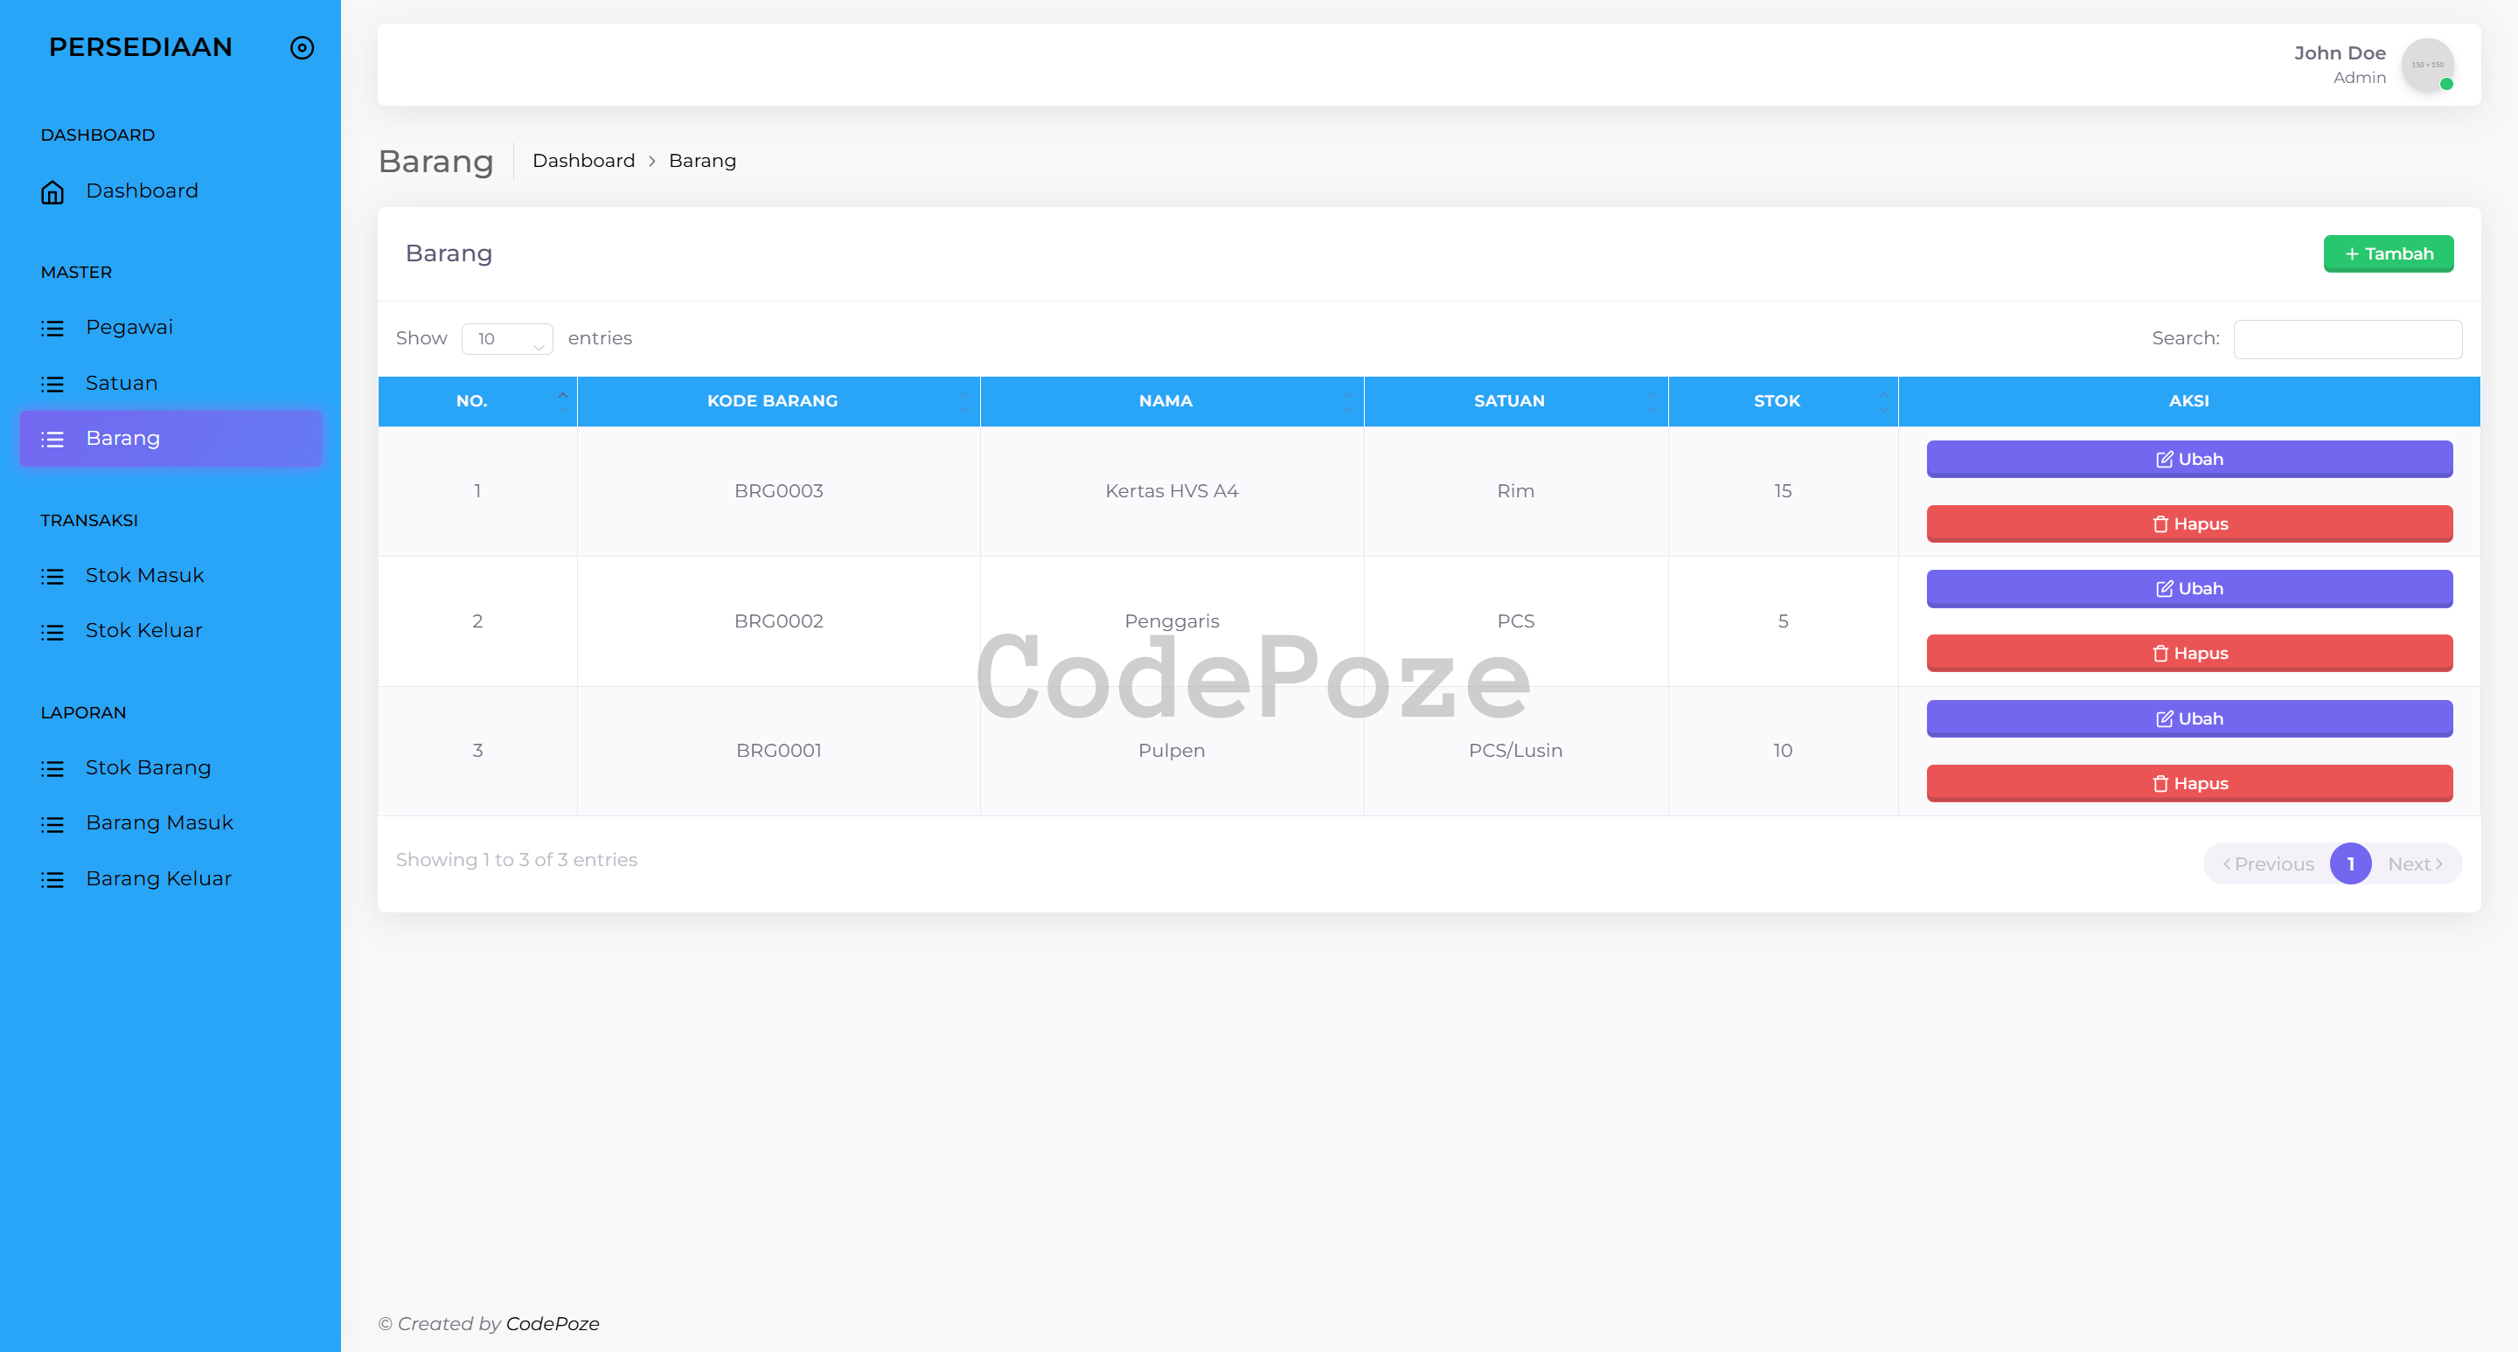
Task: Click John Doe's avatar image
Action: pyautogui.click(x=2426, y=66)
